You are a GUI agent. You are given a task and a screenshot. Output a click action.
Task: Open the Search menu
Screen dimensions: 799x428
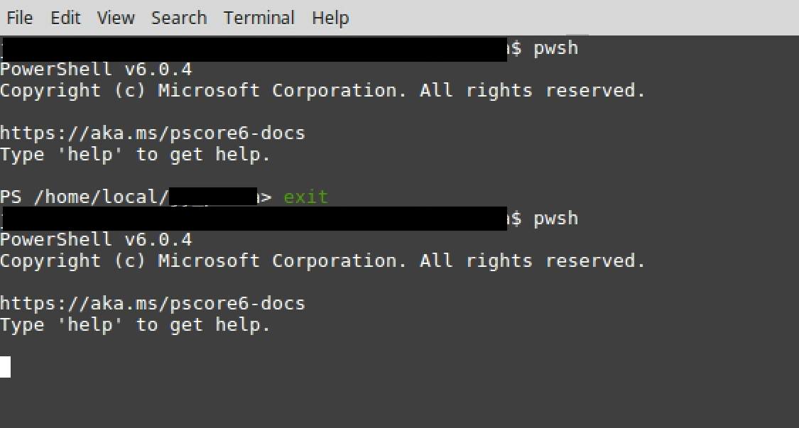pyautogui.click(x=178, y=18)
